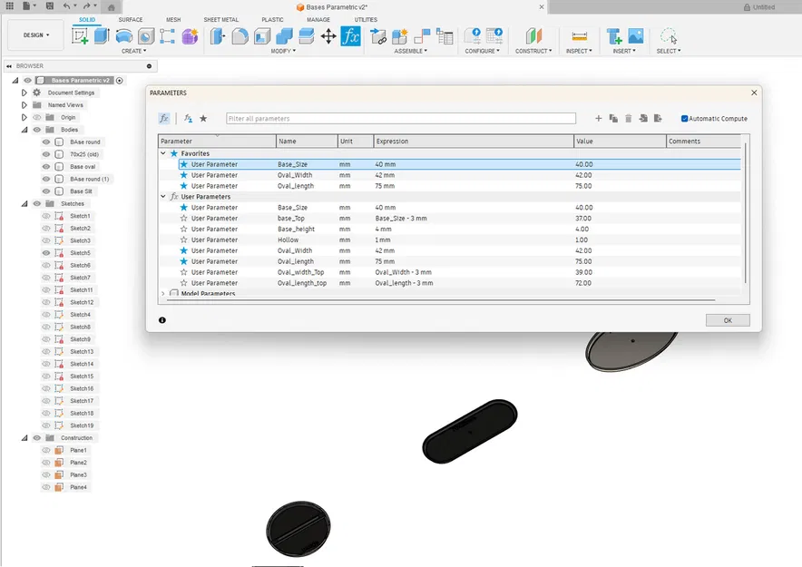Click the import parameters icon
The image size is (802, 567).
click(643, 119)
